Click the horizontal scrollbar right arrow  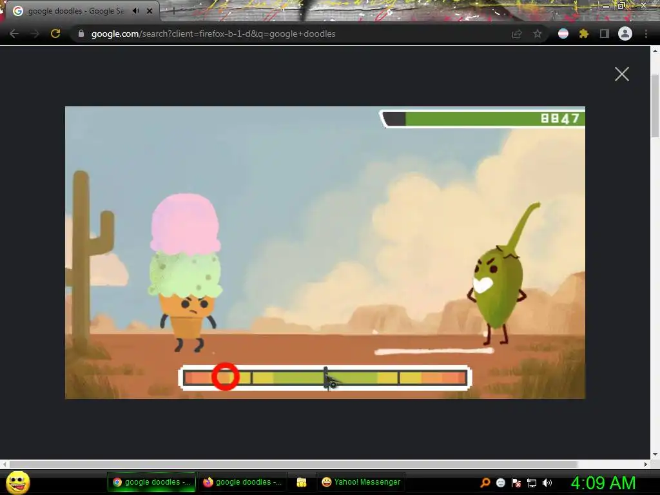[x=646, y=464]
